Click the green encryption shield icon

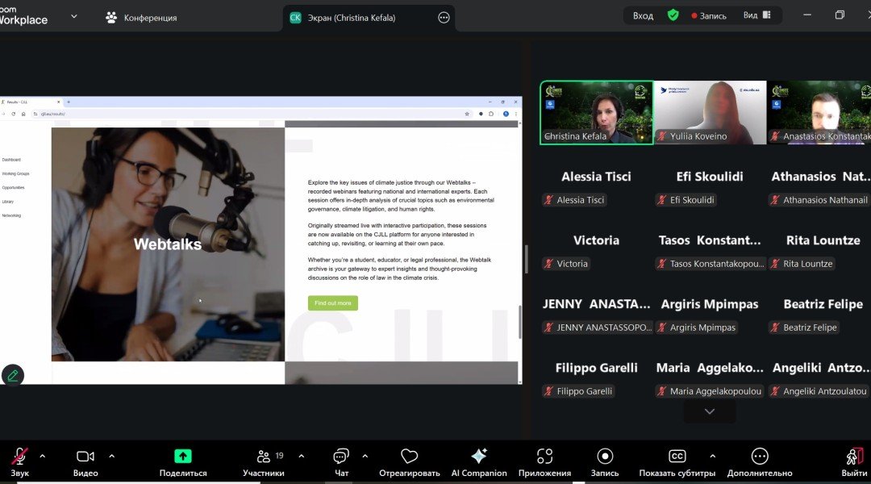pos(673,15)
